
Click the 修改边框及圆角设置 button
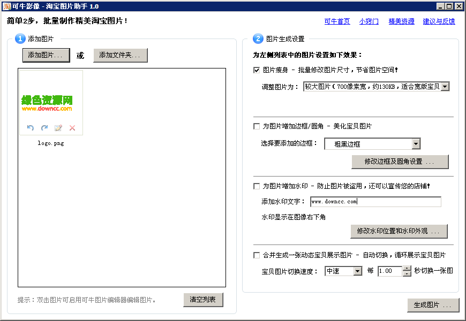(400, 162)
